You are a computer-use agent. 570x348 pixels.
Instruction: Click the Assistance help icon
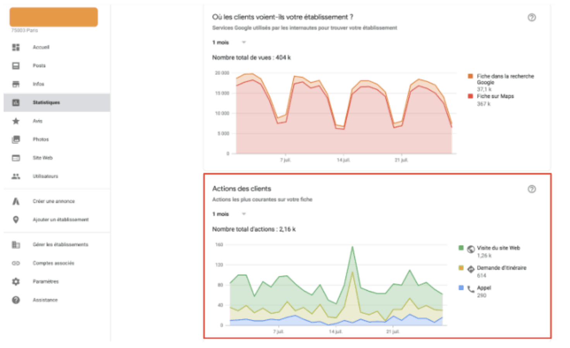coord(16,300)
